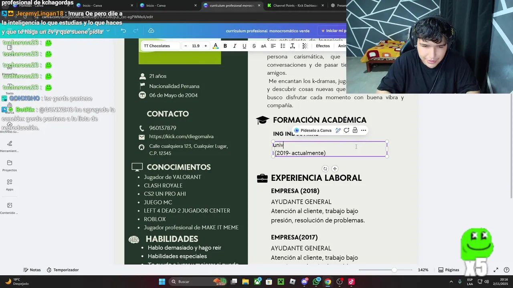Open more options in floating toolbar
The image size is (513, 288).
(x=364, y=130)
